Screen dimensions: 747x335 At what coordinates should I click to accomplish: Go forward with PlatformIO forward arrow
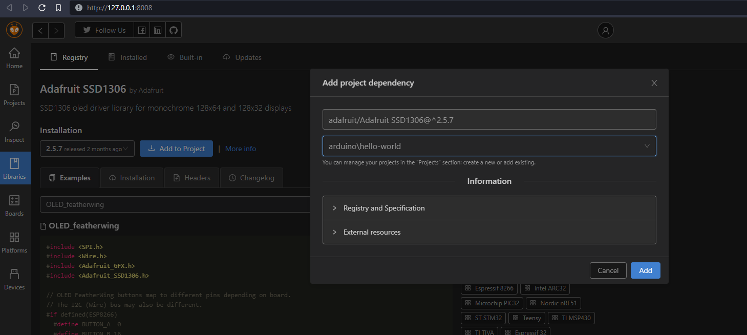[x=57, y=31]
